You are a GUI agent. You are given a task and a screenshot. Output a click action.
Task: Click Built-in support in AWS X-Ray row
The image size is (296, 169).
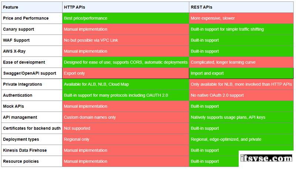click(x=241, y=51)
